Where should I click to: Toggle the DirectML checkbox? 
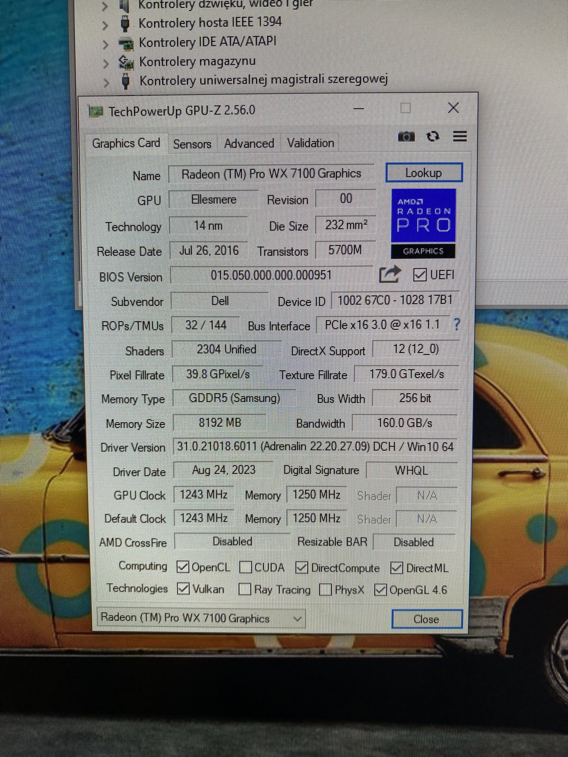(x=396, y=568)
